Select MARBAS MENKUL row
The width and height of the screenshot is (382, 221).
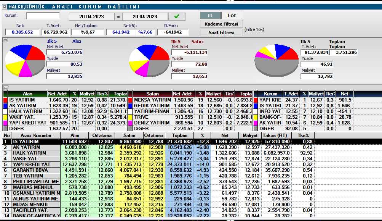[158, 187]
